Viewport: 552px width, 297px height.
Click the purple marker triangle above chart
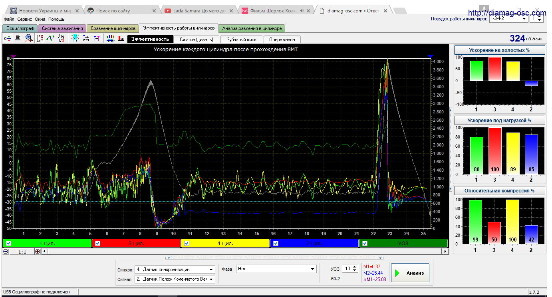(x=13, y=57)
